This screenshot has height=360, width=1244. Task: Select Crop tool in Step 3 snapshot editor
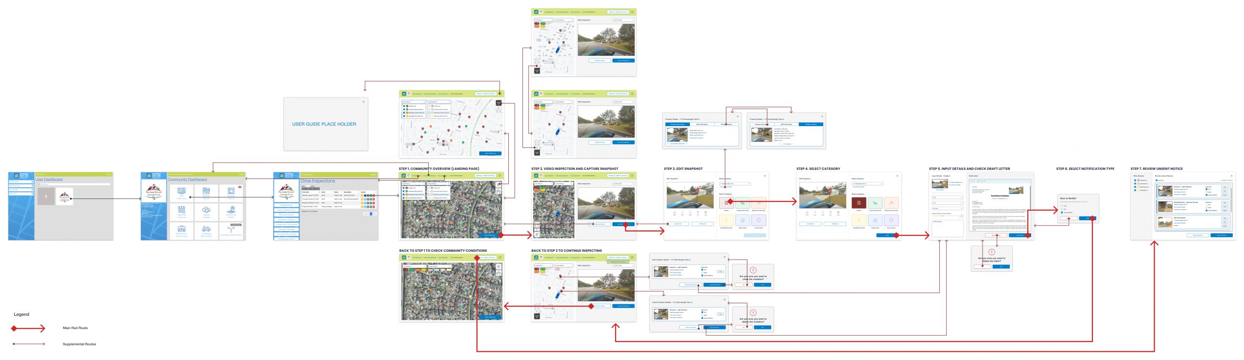(x=706, y=213)
